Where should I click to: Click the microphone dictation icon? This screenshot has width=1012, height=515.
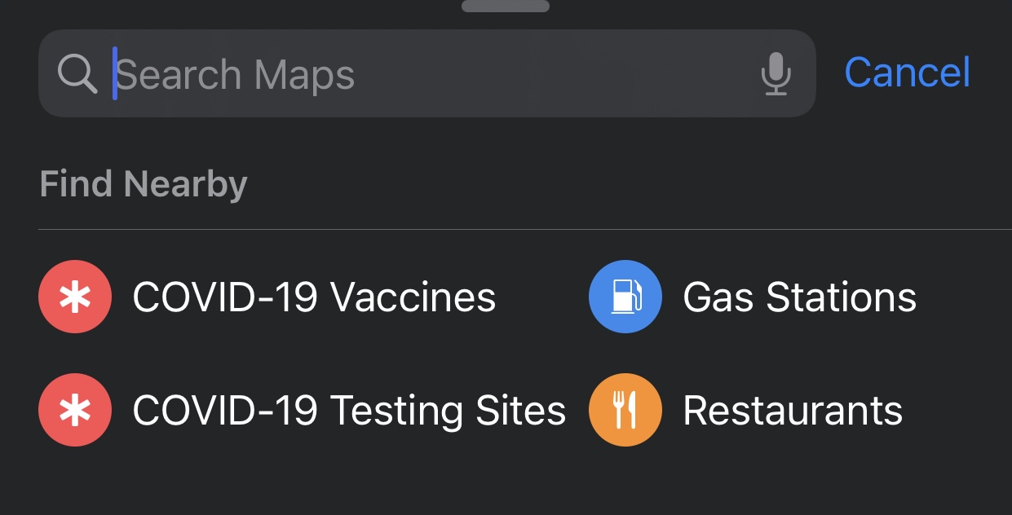[776, 74]
